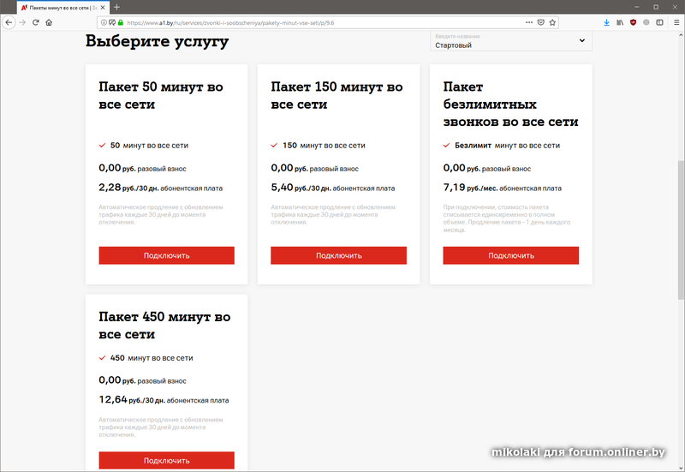
Task: Click the 'При подключении' note in the unlimited card
Action: coord(507,218)
